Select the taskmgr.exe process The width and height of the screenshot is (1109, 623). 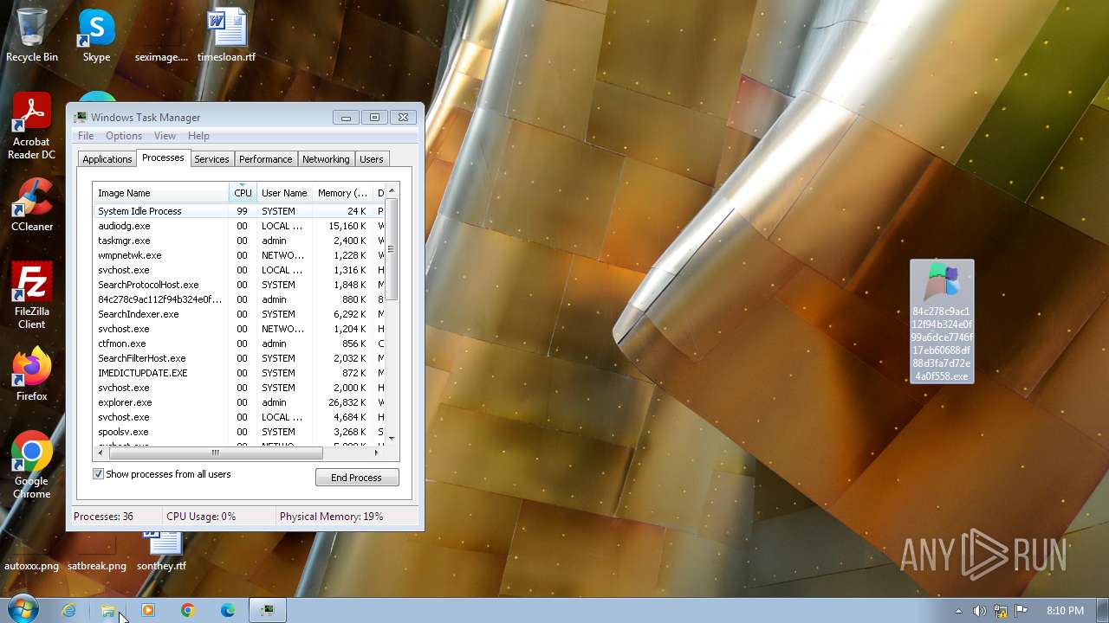point(238,241)
